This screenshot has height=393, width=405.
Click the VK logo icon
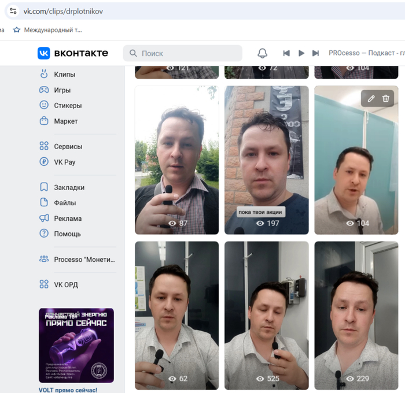pyautogui.click(x=44, y=53)
